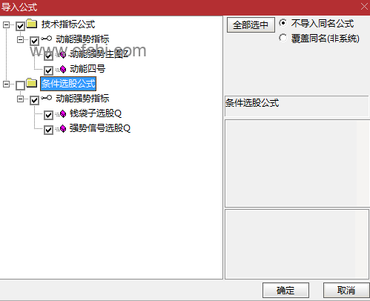370x301 pixels.
Task: Click the key icon beside the lower 动能强势指标
Action: click(47, 98)
